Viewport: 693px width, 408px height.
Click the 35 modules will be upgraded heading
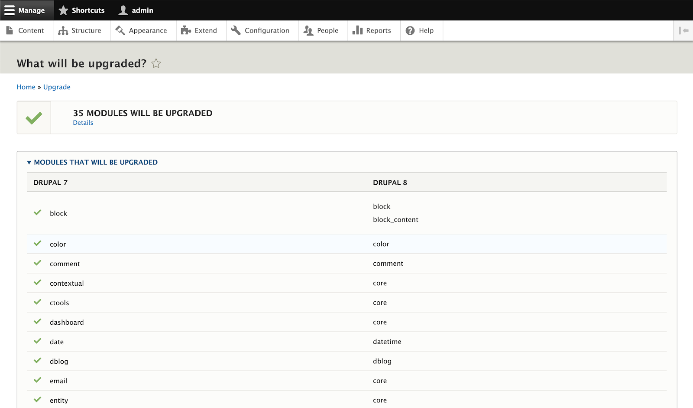click(x=142, y=113)
